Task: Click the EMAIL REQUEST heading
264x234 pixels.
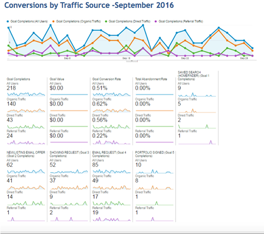Action: 109,154
